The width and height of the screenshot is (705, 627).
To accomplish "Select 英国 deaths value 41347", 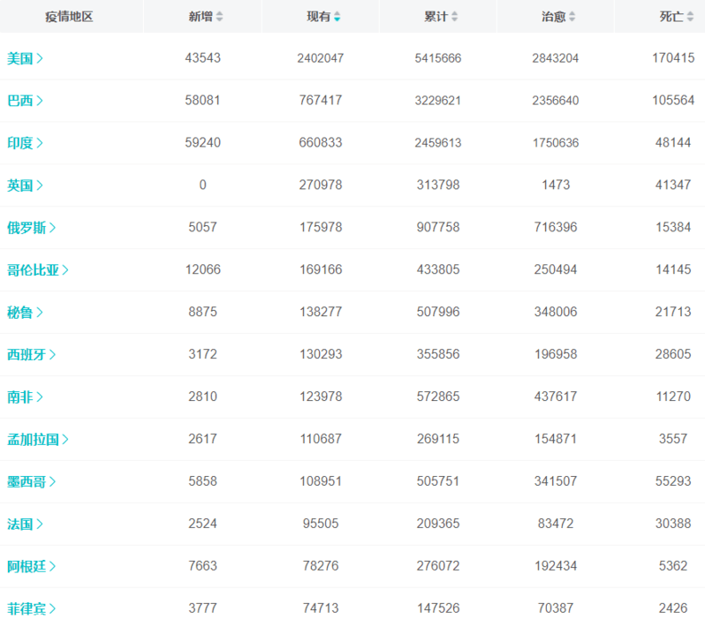I will coord(673,185).
